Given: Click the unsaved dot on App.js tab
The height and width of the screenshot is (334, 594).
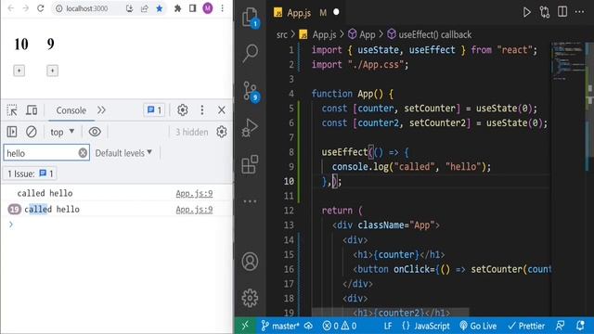Looking at the screenshot, I should coord(336,12).
